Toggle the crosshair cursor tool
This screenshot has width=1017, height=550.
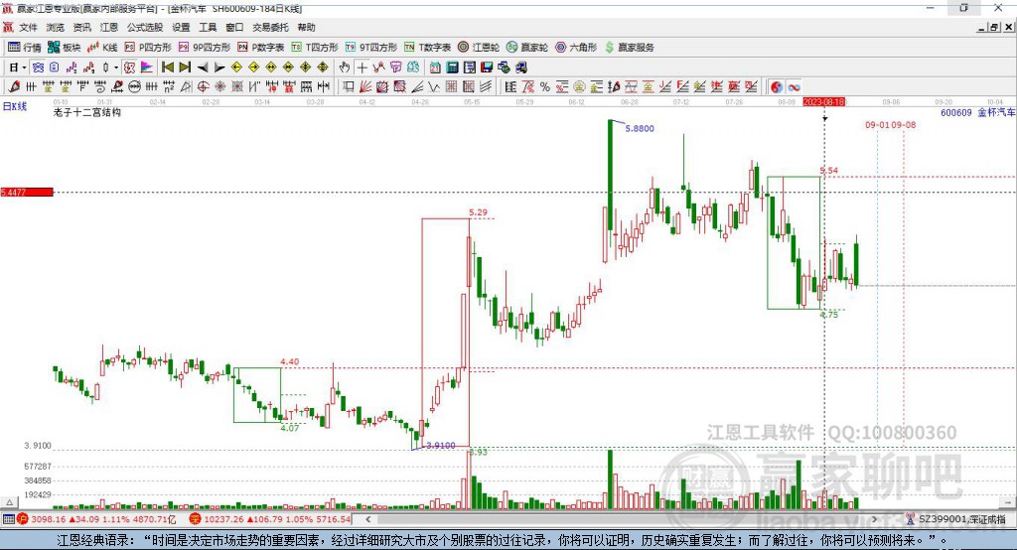[x=362, y=68]
